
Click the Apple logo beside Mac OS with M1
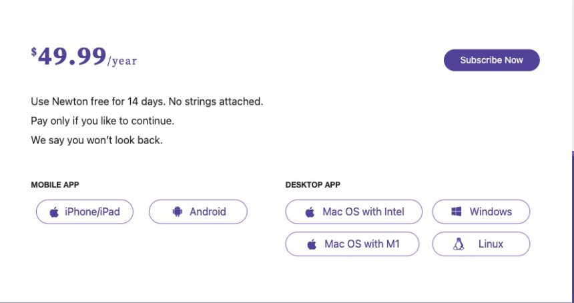[312, 244]
